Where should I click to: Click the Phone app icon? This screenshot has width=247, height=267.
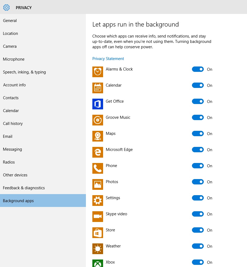[x=97, y=168]
